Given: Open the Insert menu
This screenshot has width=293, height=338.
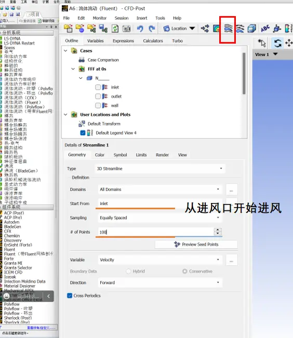Looking at the screenshot, I should click(x=142, y=18).
